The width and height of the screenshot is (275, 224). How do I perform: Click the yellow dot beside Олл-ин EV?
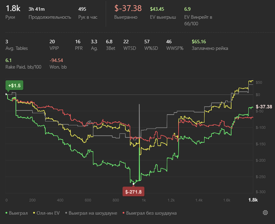[x=35, y=213]
